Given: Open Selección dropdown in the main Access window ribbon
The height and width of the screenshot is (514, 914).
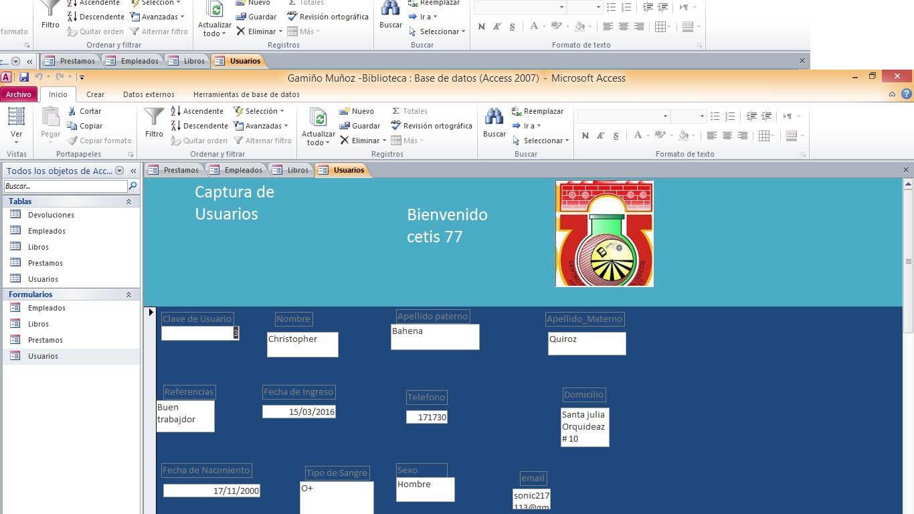Looking at the screenshot, I should click(x=259, y=111).
